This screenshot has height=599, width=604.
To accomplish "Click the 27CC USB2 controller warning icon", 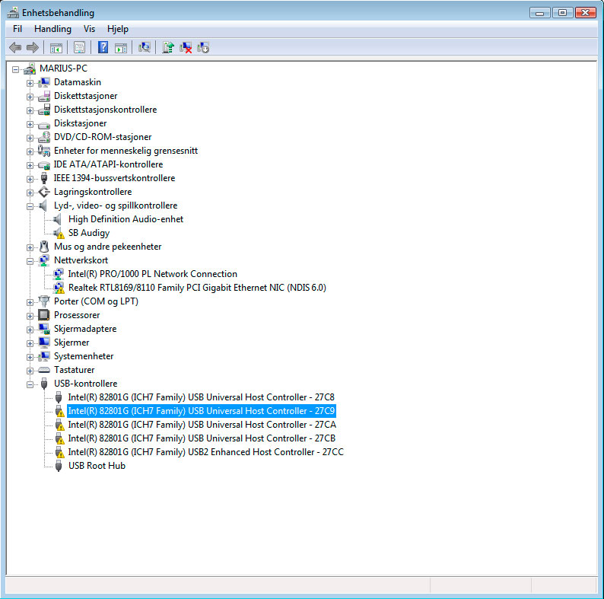I will click(59, 452).
